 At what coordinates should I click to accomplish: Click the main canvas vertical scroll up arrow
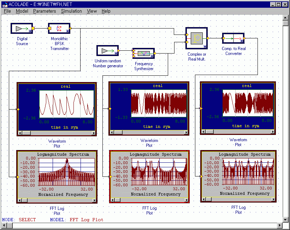coord(285,18)
